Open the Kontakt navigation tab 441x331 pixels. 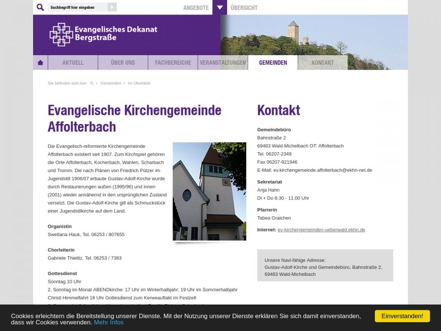click(323, 63)
